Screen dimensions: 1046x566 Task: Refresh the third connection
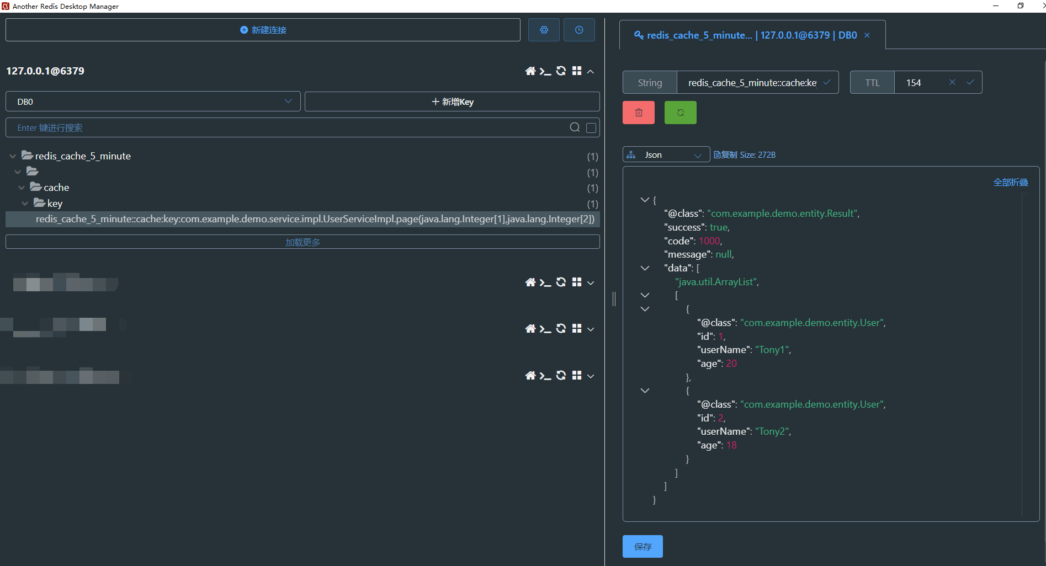point(561,328)
